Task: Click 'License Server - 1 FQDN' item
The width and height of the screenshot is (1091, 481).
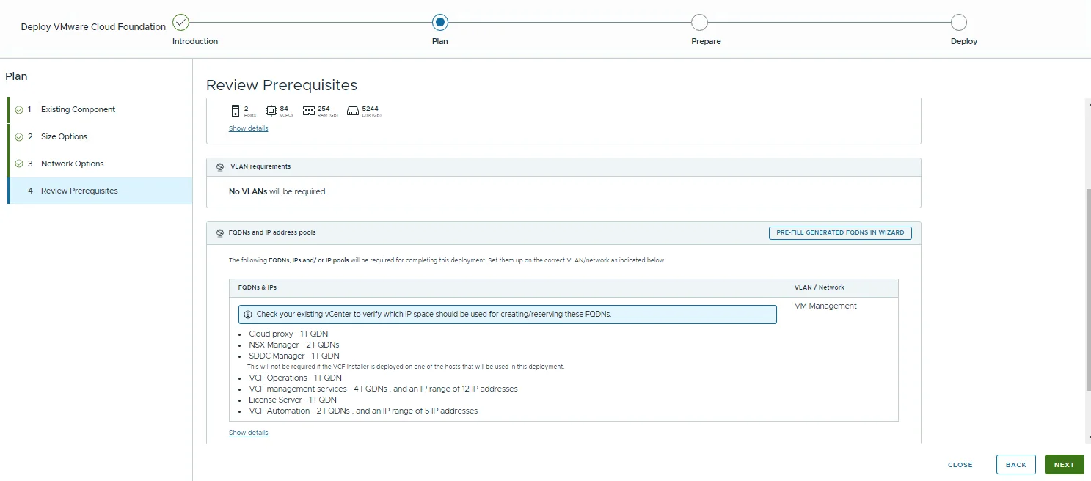Action: [293, 400]
